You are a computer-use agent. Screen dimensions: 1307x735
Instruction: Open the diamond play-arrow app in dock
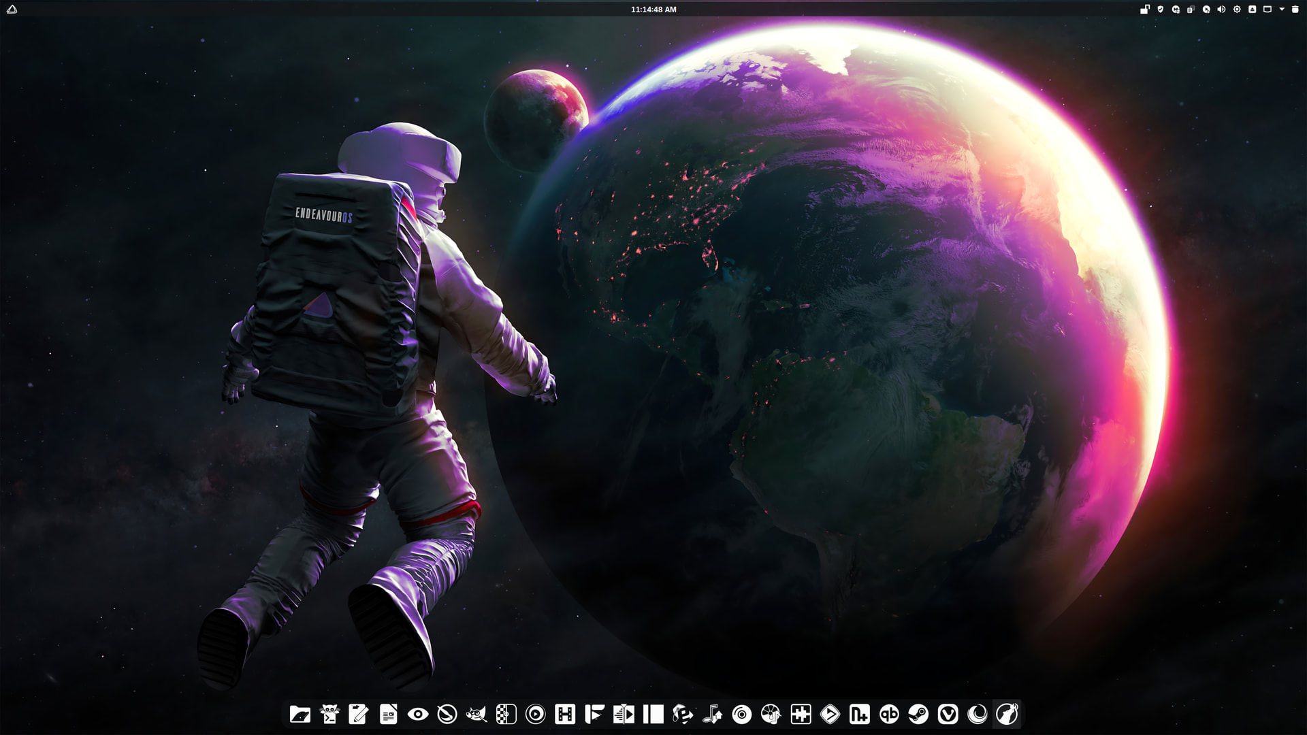tap(830, 714)
